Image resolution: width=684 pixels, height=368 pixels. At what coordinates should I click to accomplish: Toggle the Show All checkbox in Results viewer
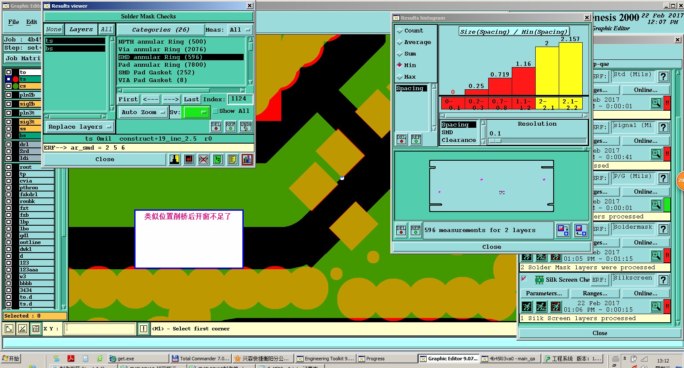215,111
